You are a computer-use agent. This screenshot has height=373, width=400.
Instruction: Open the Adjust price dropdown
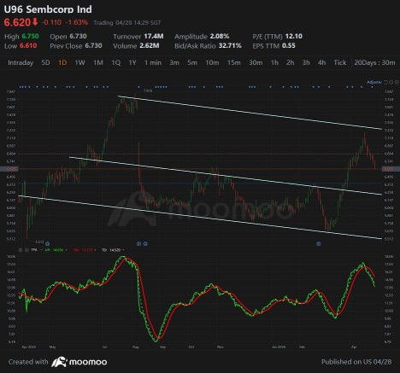point(374,82)
